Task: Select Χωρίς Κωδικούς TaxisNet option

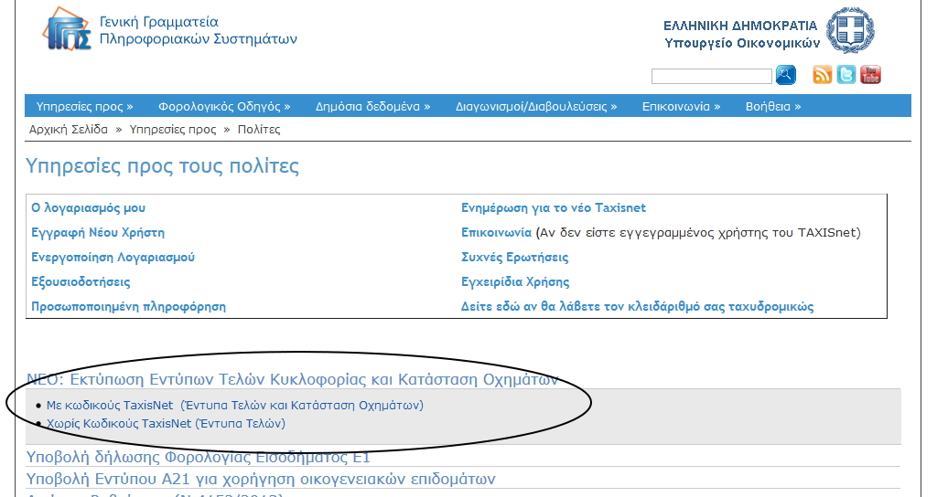Action: pos(166,424)
